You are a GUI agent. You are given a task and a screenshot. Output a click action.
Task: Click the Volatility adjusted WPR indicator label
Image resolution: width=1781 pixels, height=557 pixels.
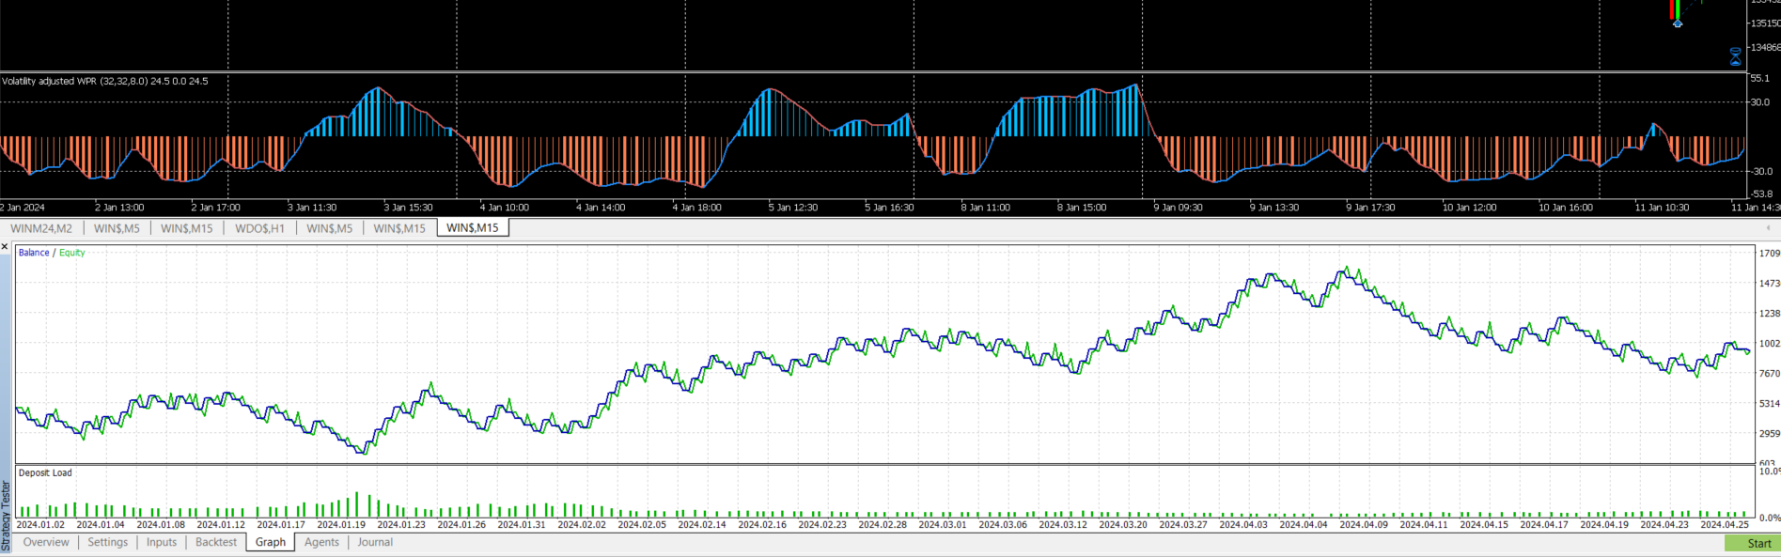pos(104,82)
